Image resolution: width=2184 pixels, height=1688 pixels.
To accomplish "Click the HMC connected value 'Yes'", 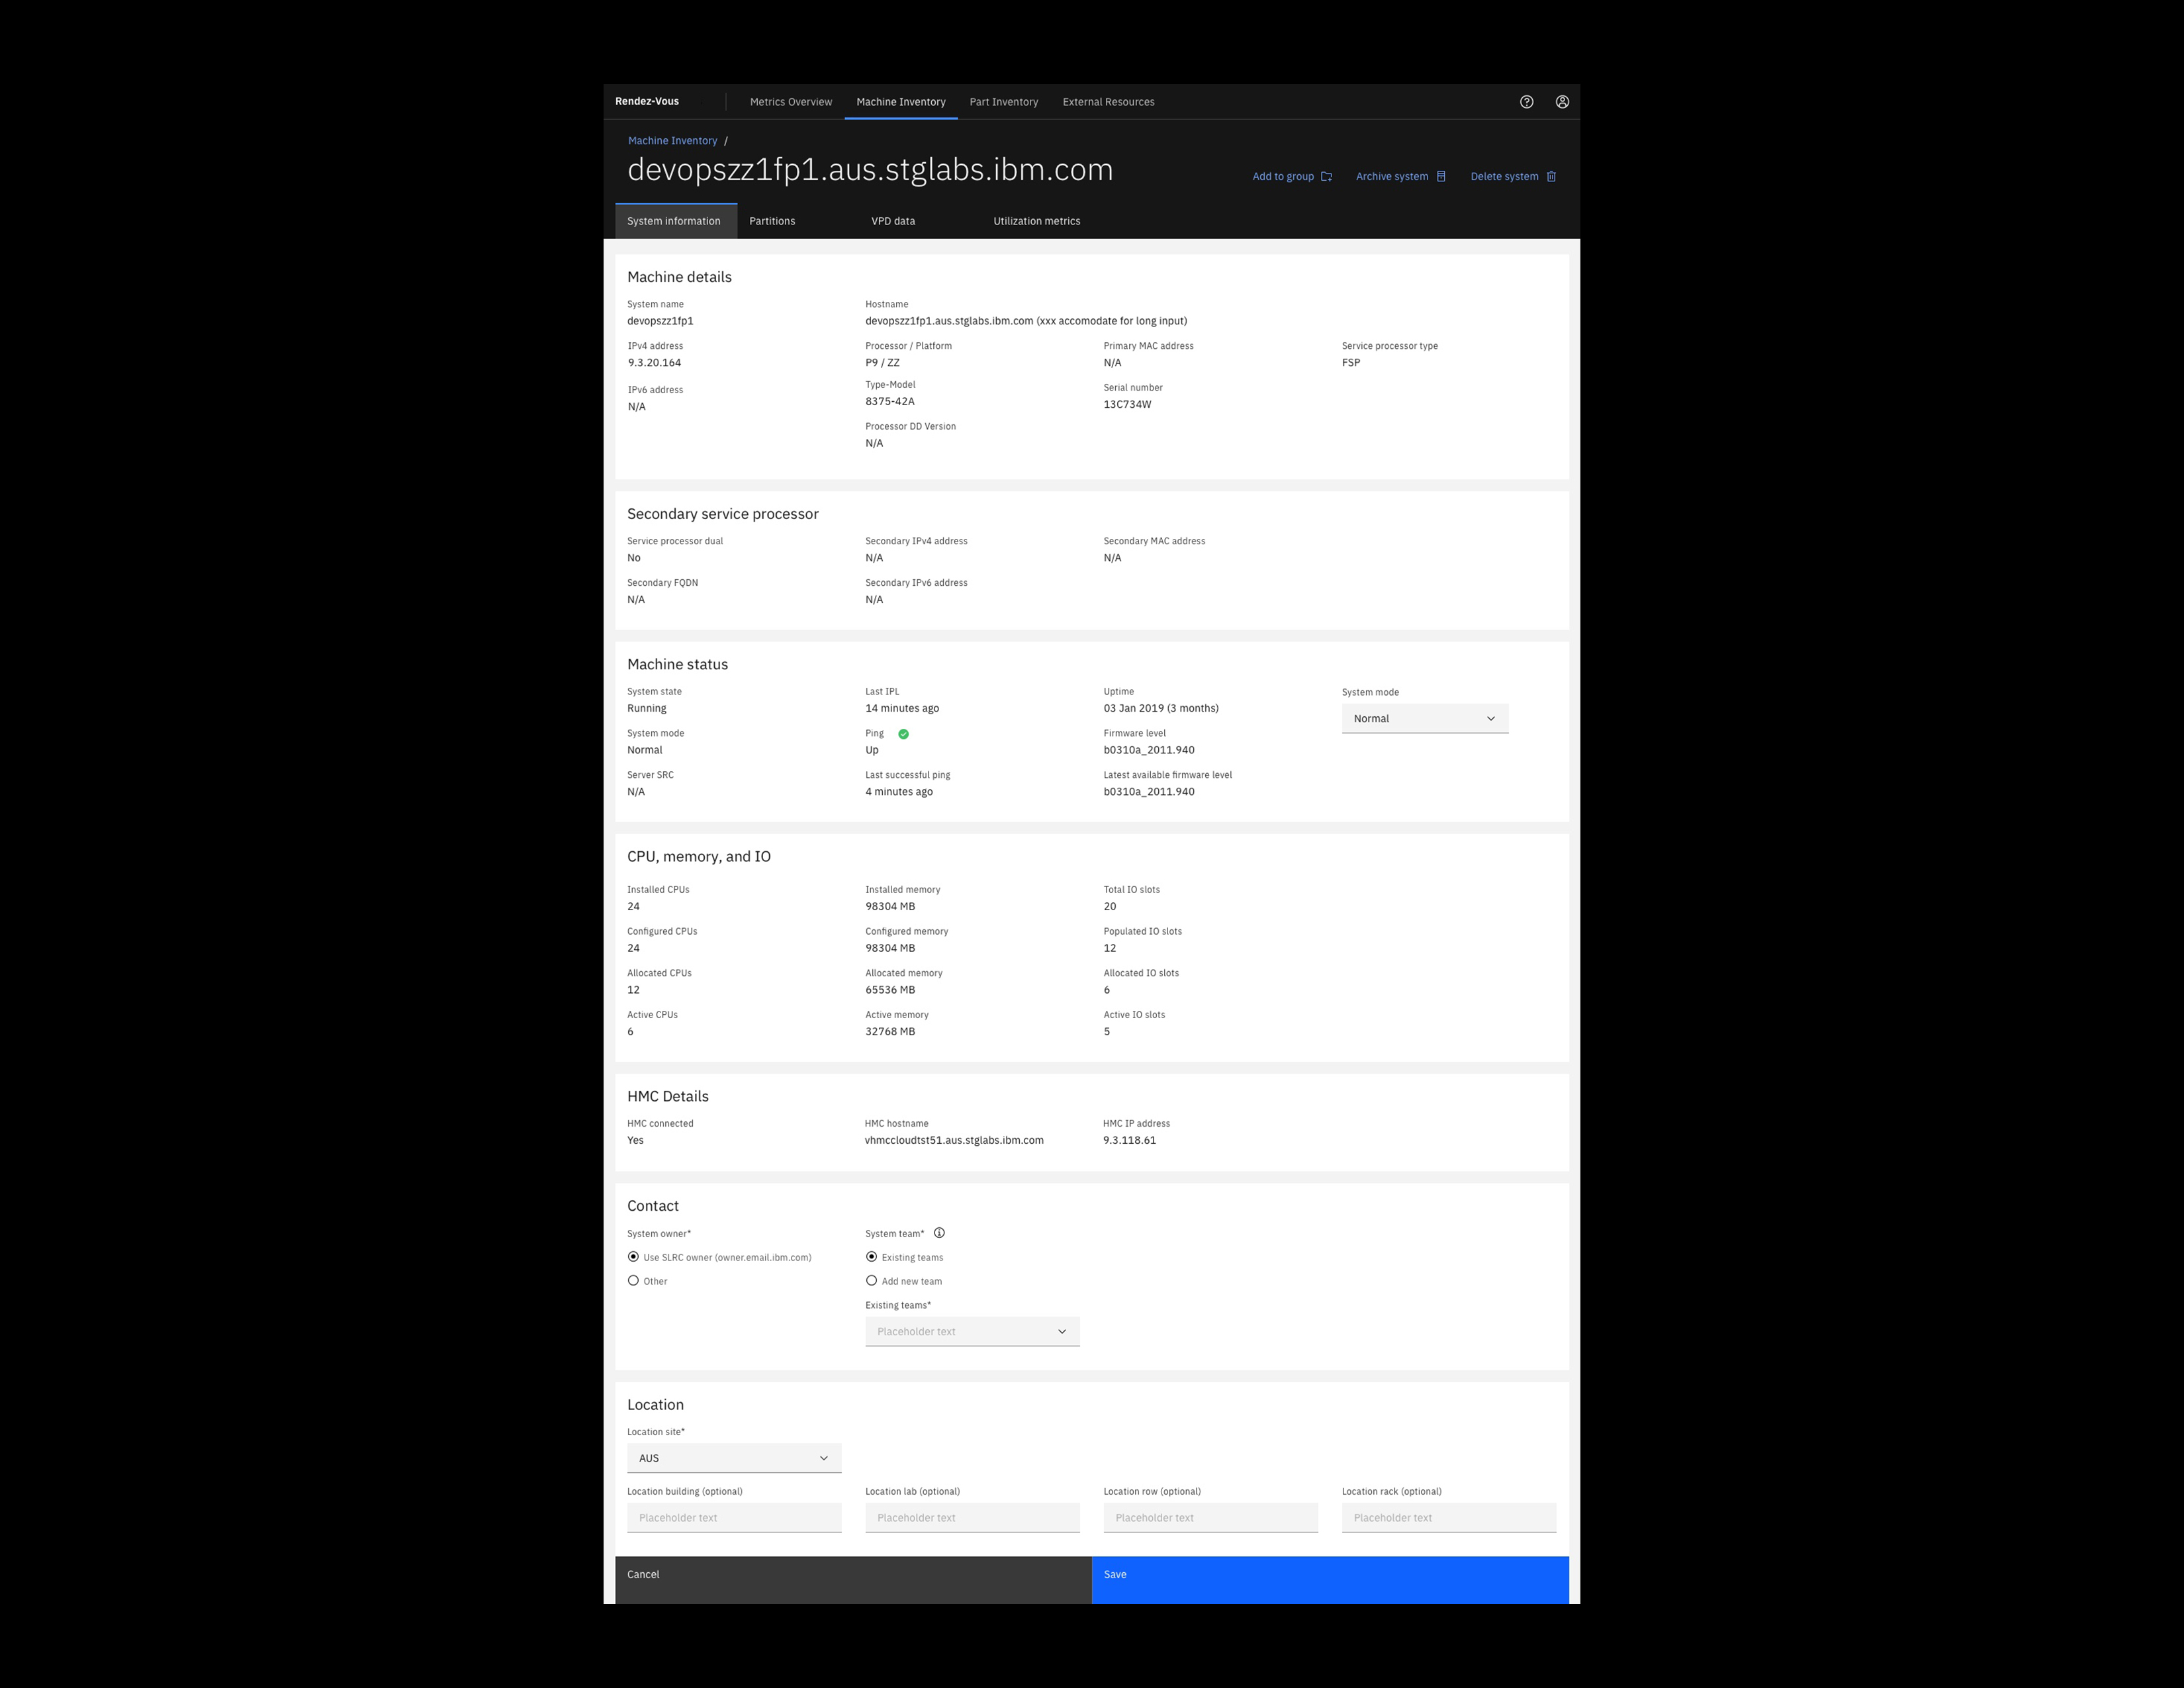I will pos(635,1140).
